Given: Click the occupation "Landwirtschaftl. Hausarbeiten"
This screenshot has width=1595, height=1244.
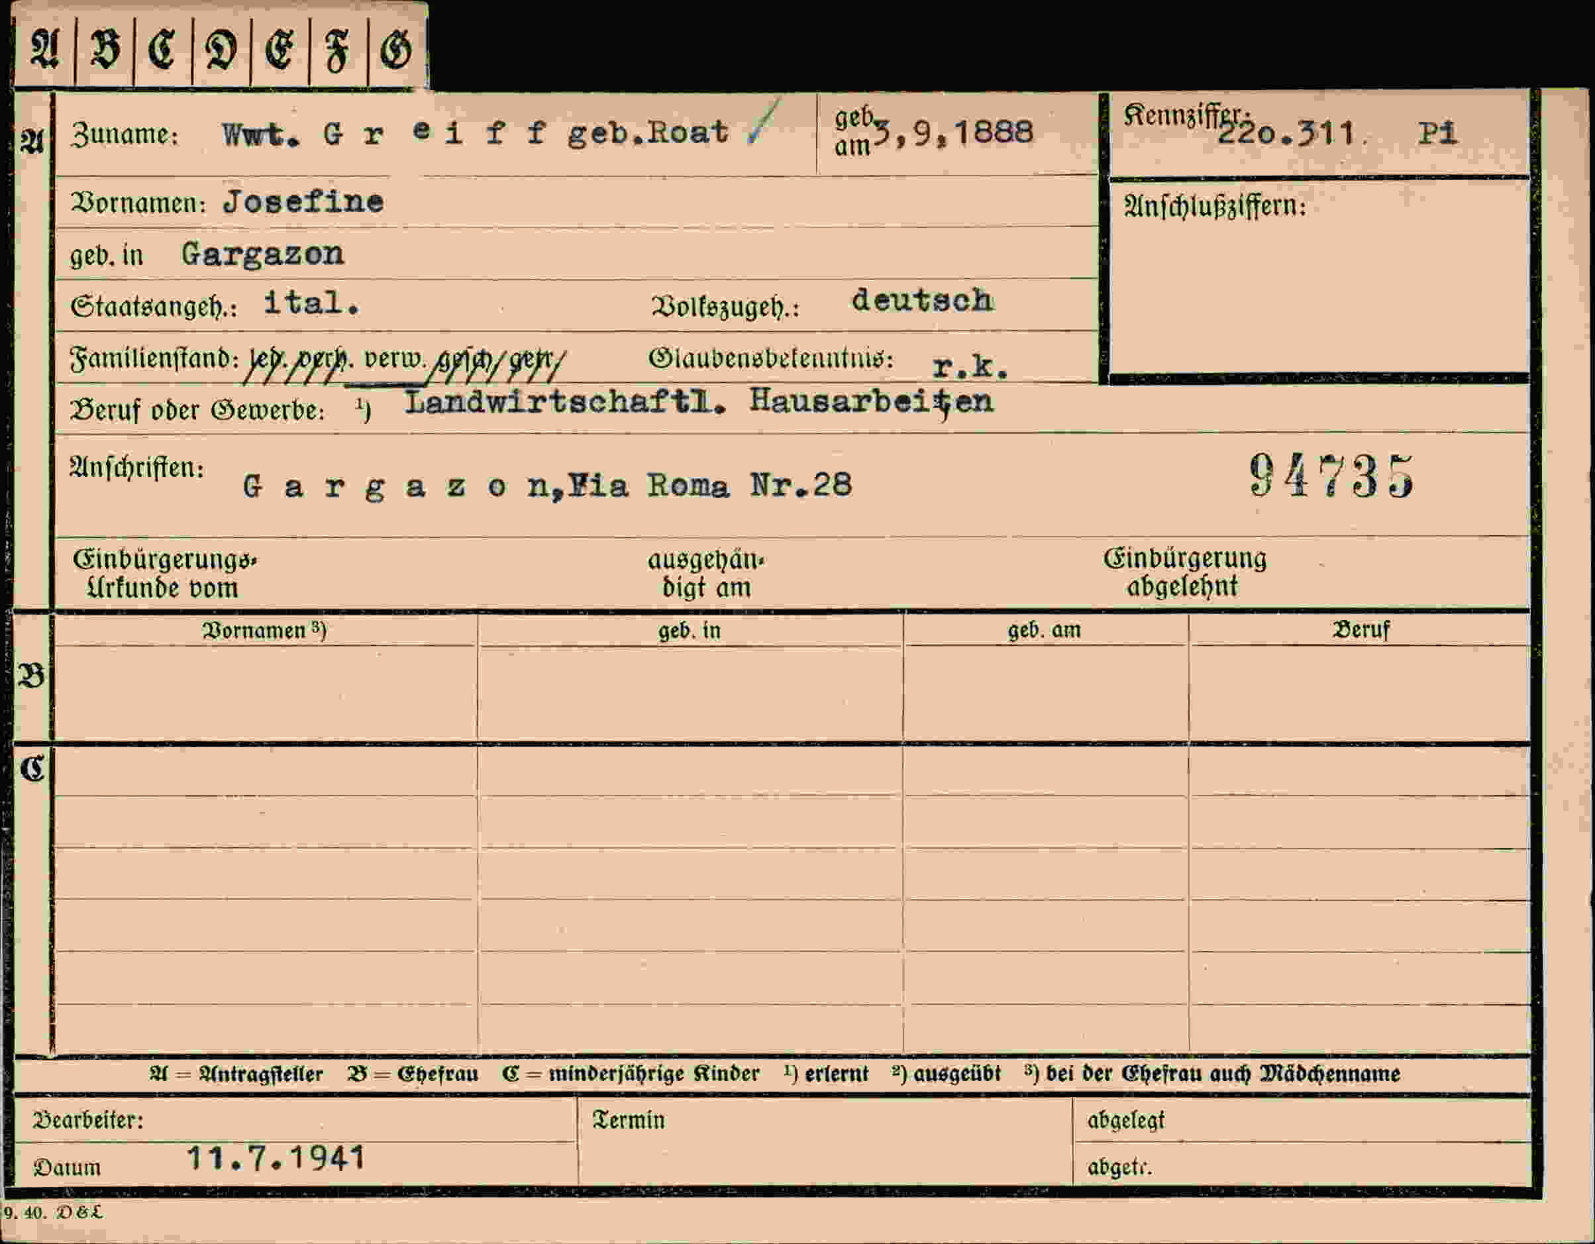Looking at the screenshot, I should (699, 403).
